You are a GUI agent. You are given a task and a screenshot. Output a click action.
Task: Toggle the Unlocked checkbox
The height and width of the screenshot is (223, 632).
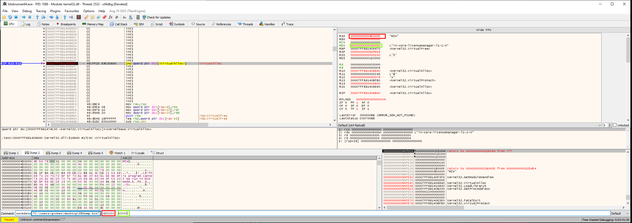click(x=615, y=125)
